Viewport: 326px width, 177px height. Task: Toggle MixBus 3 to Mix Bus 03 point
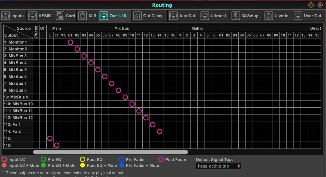[84, 56]
